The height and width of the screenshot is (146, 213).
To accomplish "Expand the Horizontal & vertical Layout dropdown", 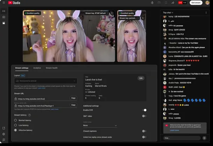I will 45,81.
